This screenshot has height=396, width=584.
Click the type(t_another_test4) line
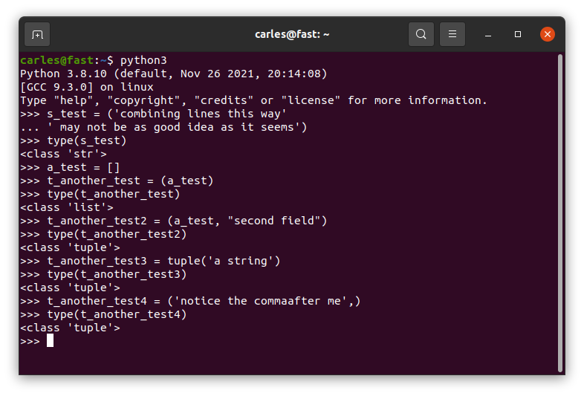tap(103, 314)
